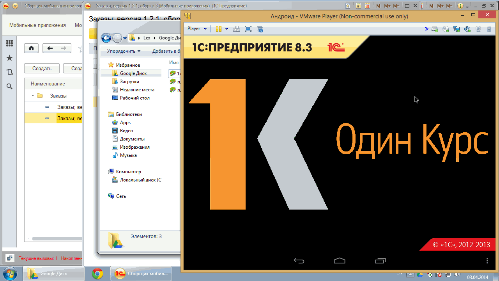499x281 pixels.
Task: Open 1C sections grid menu icon
Action: (x=9, y=43)
